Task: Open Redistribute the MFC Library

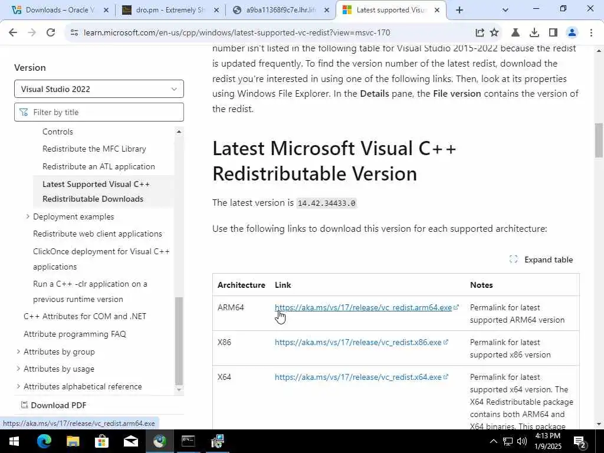Action: click(x=94, y=149)
